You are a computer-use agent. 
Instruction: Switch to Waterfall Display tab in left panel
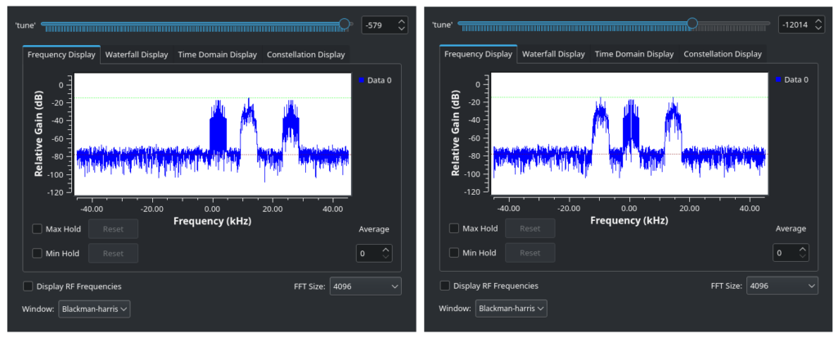137,55
